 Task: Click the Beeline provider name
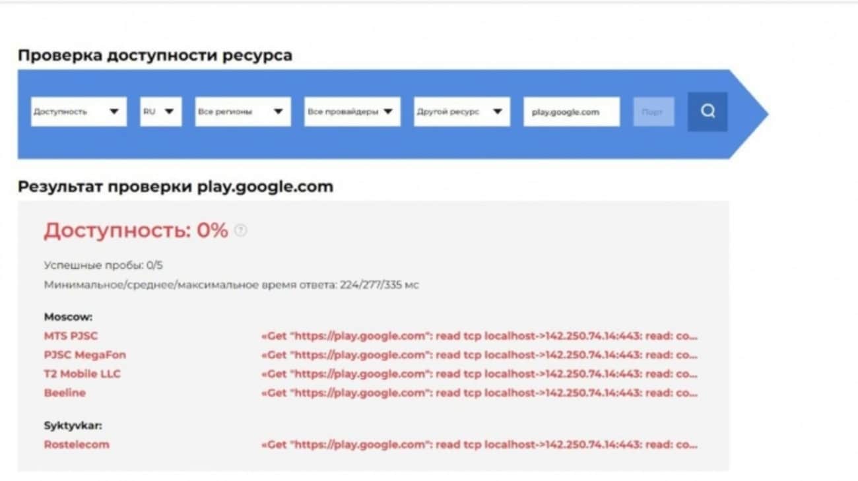pyautogui.click(x=65, y=393)
